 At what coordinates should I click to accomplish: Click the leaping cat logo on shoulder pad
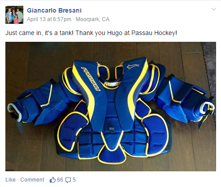point(133,66)
